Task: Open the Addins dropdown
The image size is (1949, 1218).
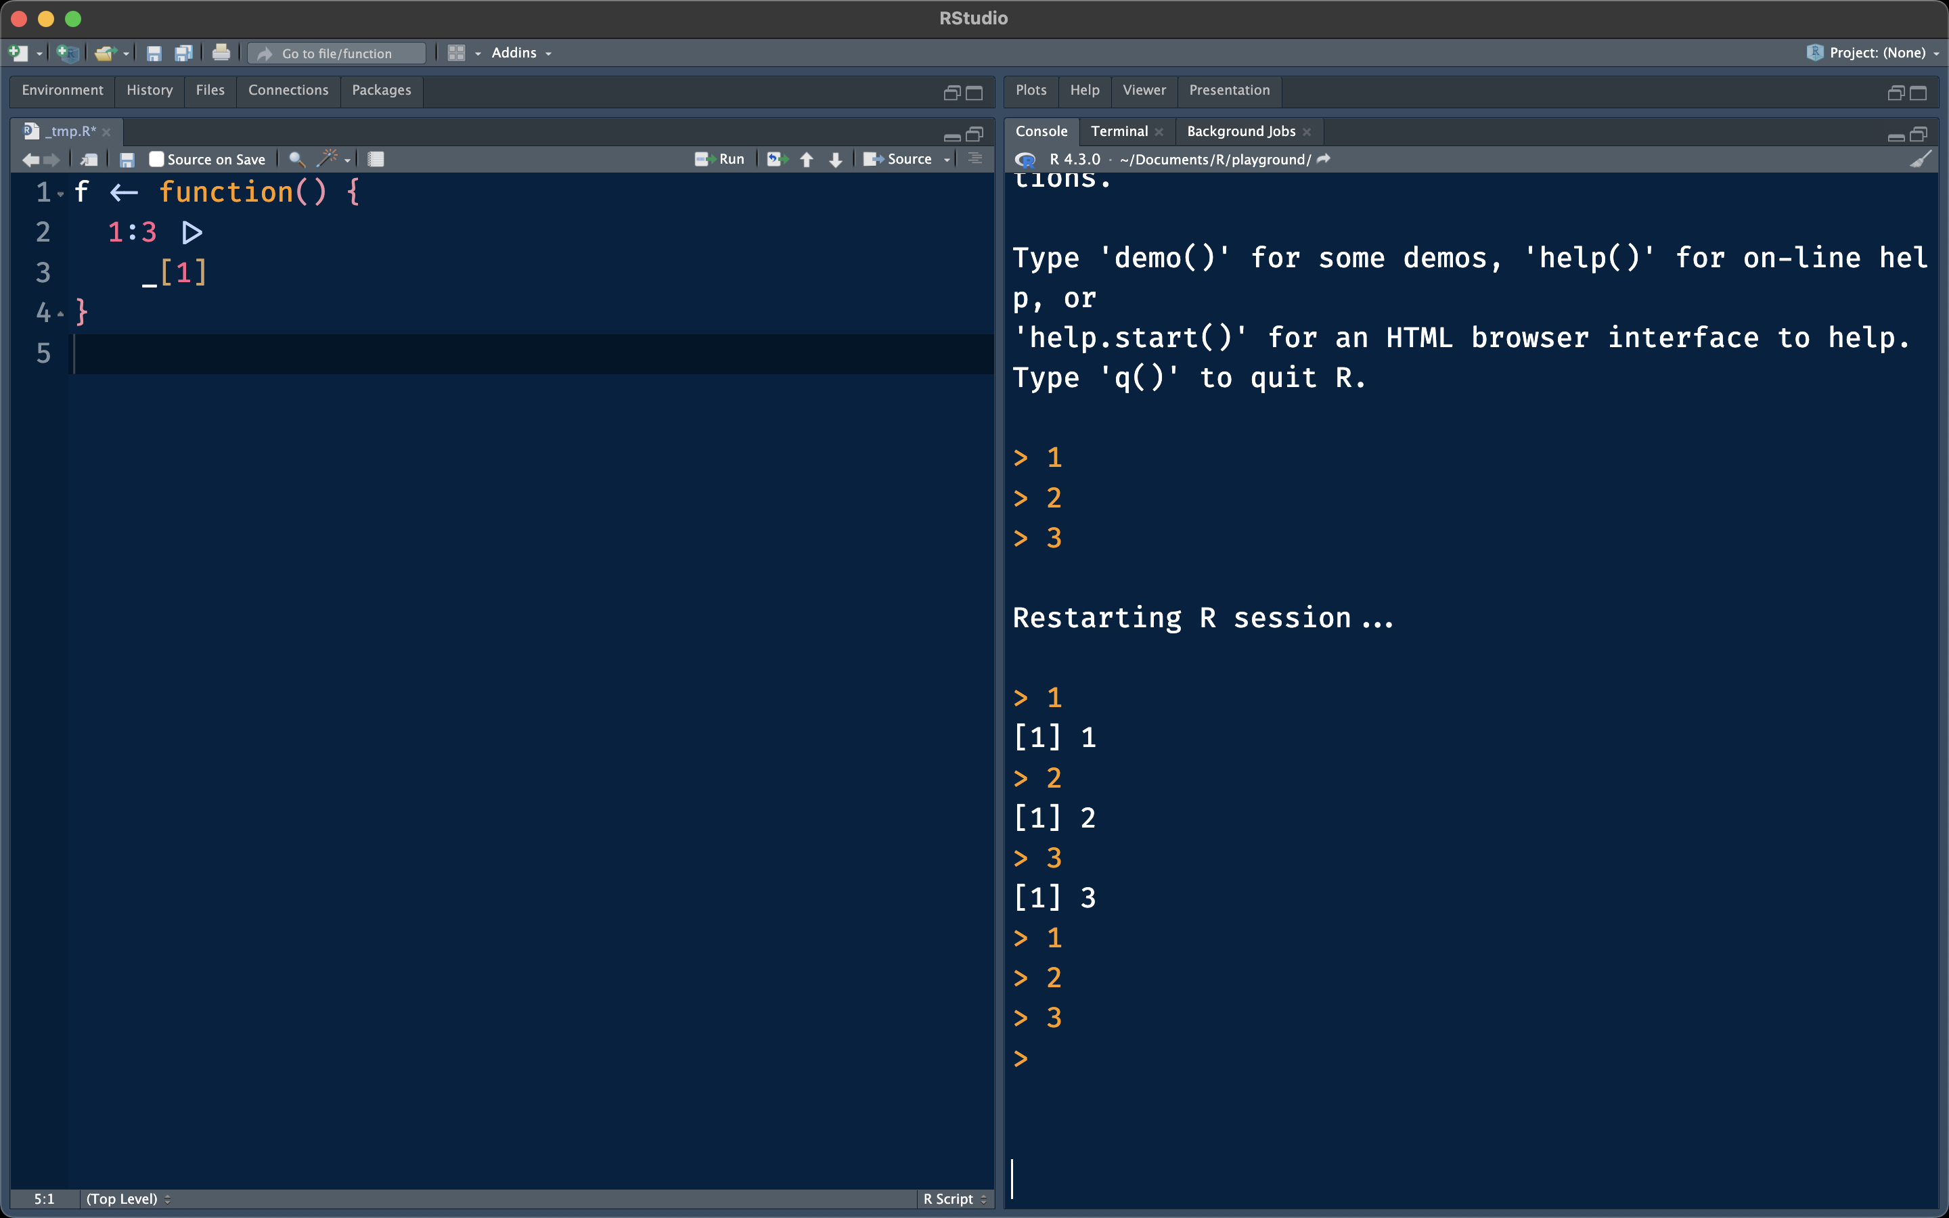Action: (x=520, y=52)
